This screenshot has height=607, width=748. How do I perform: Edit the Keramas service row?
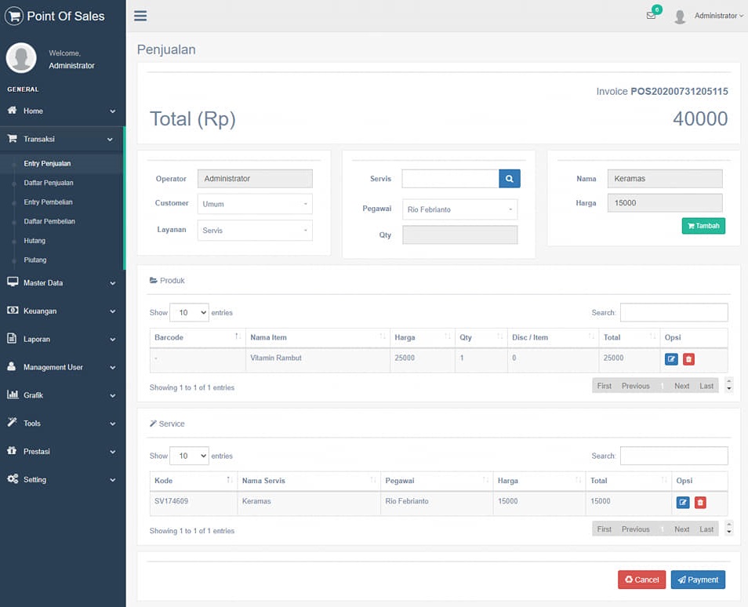point(683,502)
